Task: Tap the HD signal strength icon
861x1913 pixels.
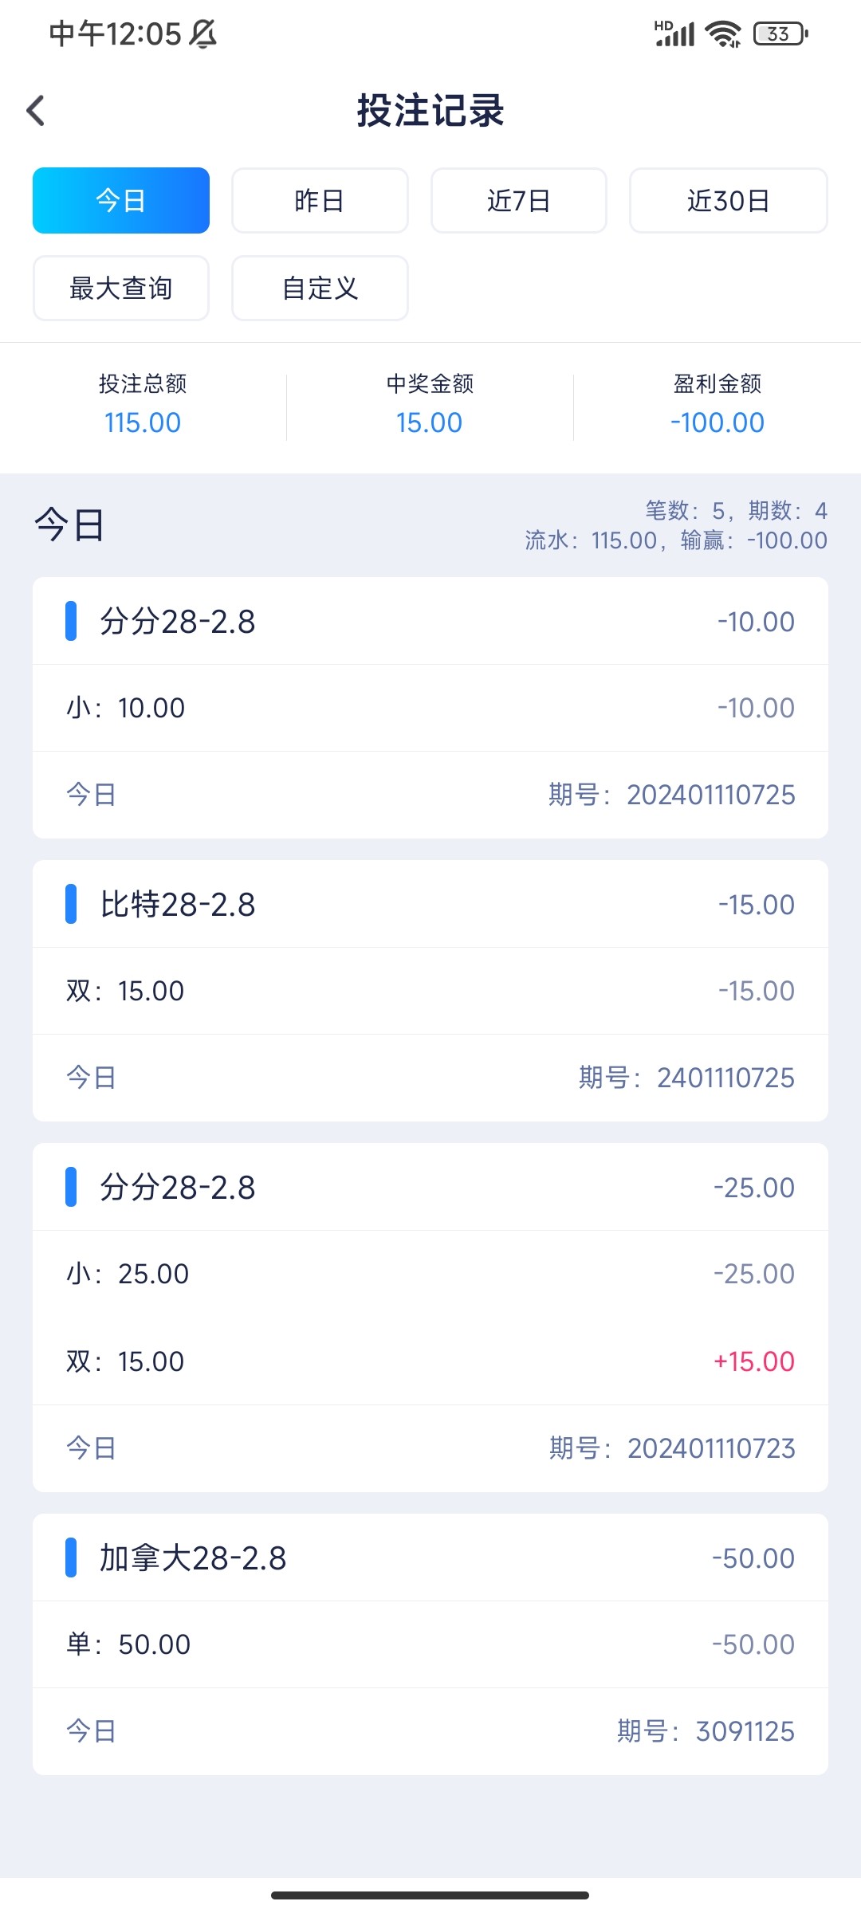Action: click(674, 33)
